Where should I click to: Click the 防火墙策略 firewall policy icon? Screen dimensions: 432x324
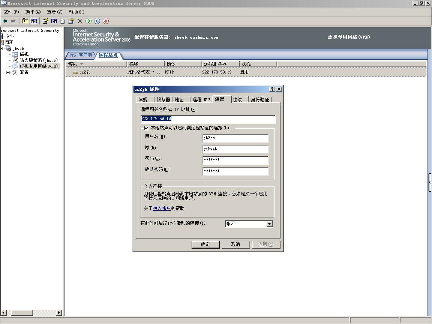coord(15,60)
